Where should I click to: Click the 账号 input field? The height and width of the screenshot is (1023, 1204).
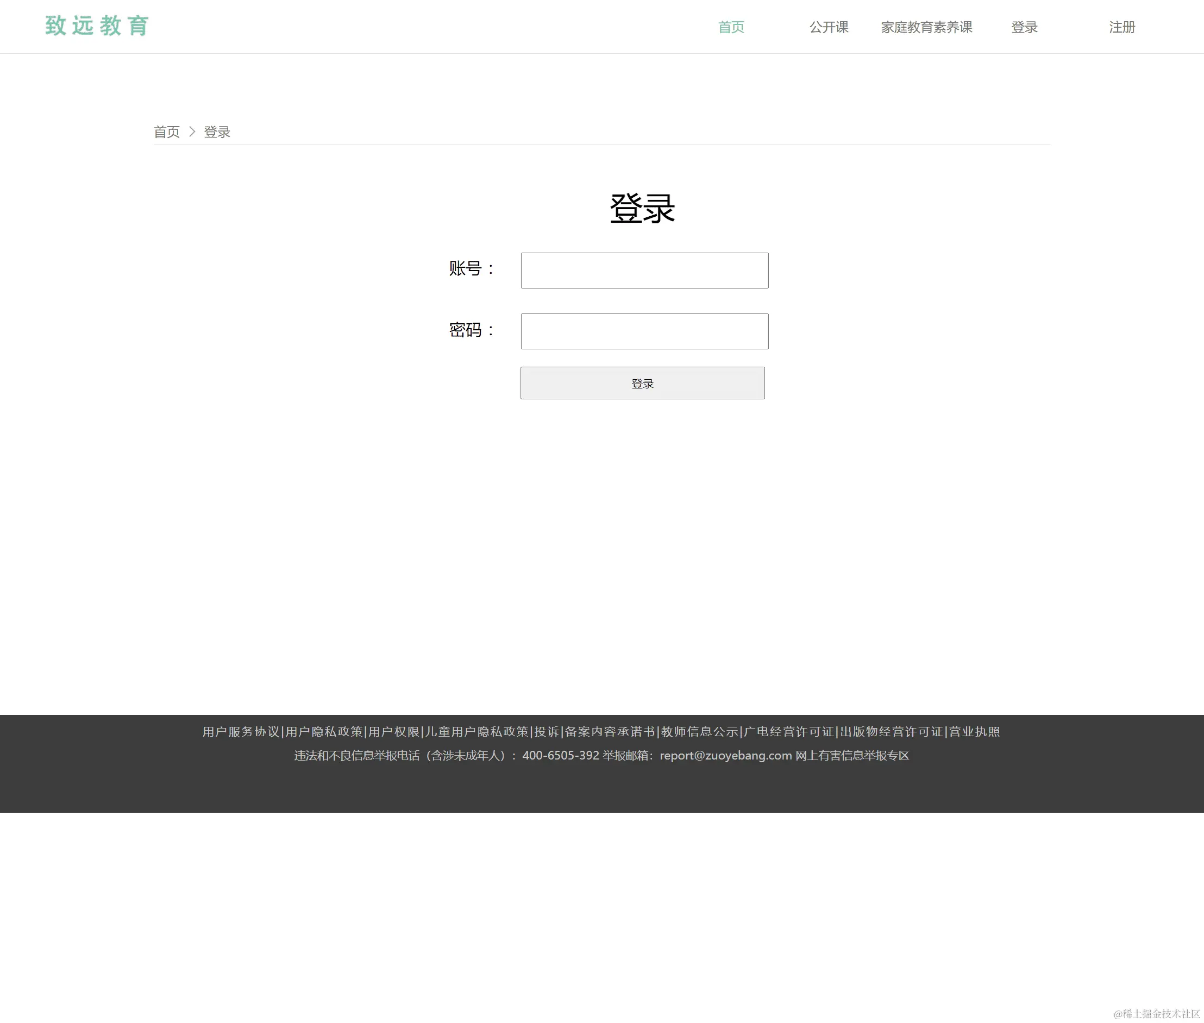click(644, 270)
